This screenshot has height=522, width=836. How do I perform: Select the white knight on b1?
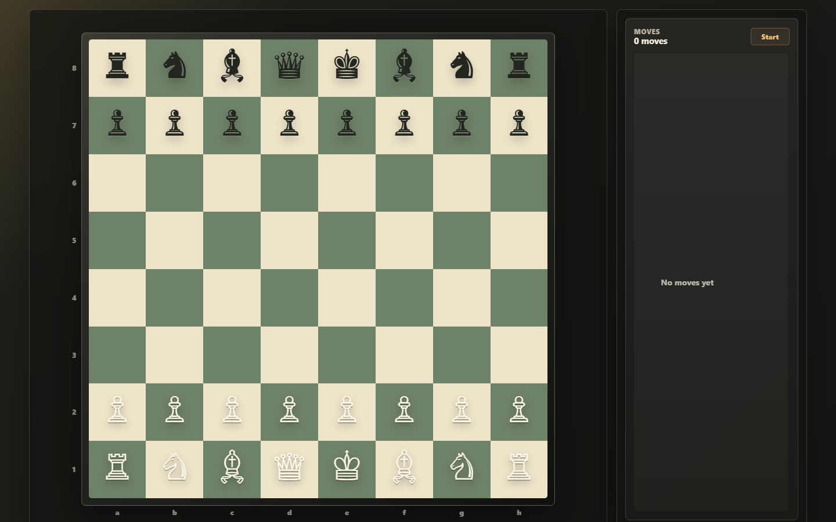(175, 469)
